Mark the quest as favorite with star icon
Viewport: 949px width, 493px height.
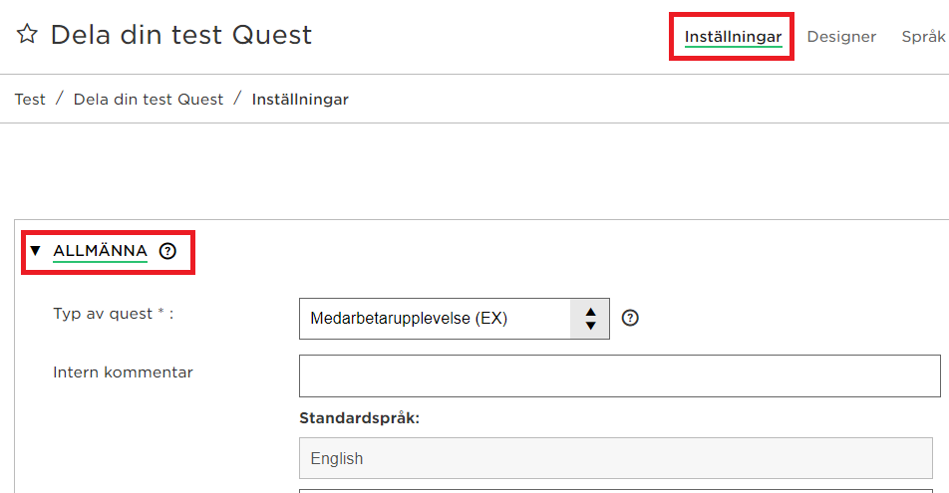coord(27,34)
